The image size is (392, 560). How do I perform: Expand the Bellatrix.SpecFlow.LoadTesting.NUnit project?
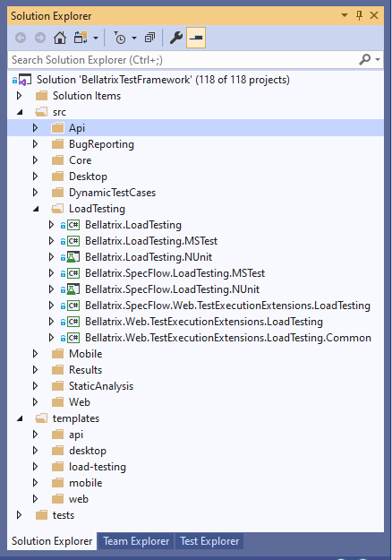coord(51,289)
